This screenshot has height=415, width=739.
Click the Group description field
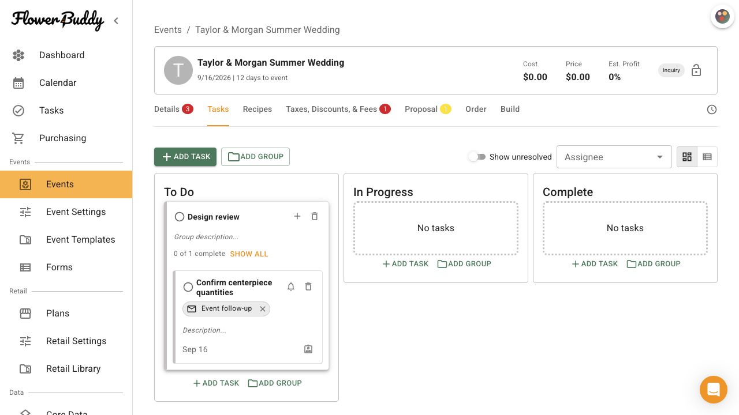click(206, 237)
